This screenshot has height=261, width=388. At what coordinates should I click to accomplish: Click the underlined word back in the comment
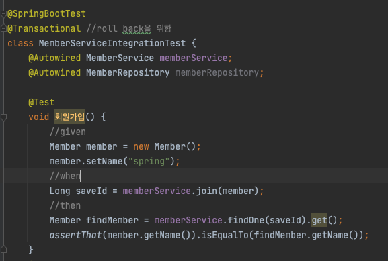coord(133,28)
